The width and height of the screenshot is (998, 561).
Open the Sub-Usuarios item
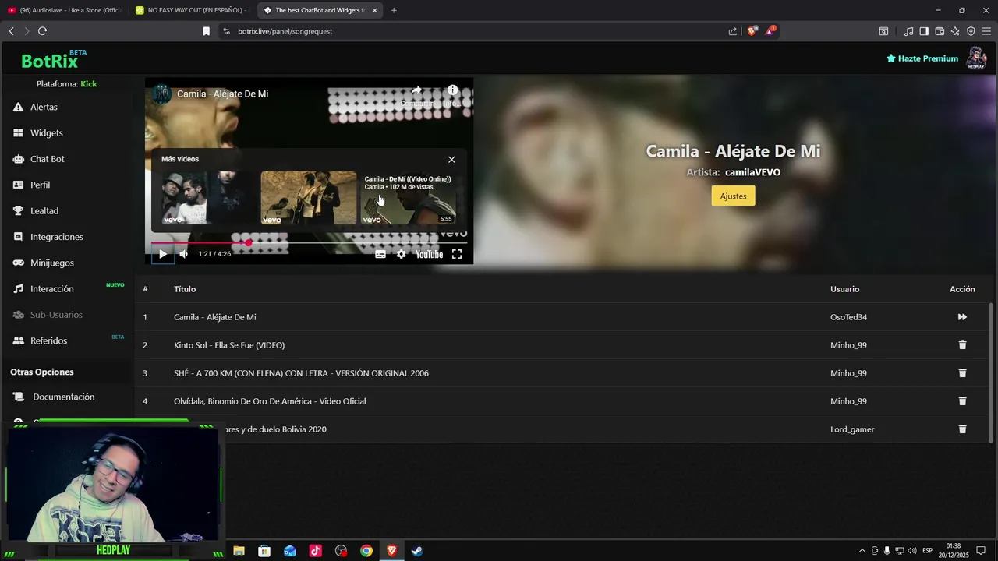coord(56,315)
